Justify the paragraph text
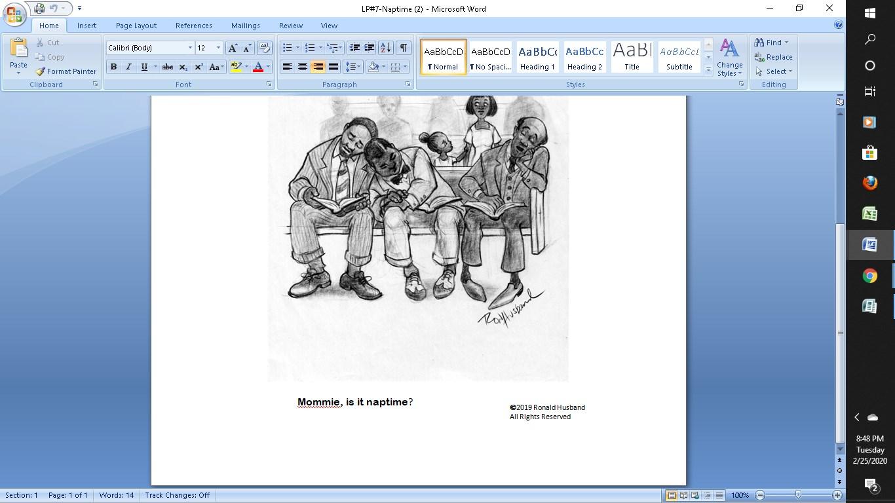895x503 pixels. [333, 67]
